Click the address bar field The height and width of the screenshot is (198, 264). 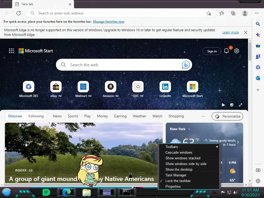click(x=120, y=13)
